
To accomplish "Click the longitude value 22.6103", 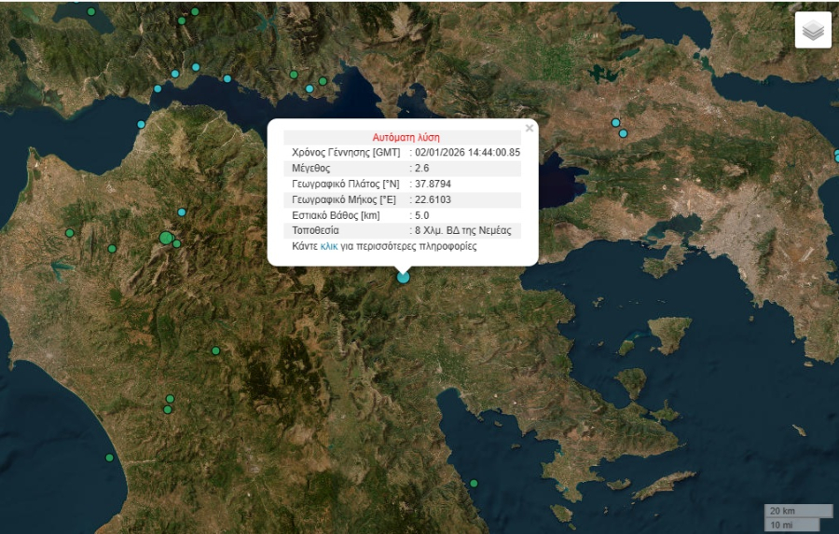I will 433,199.
